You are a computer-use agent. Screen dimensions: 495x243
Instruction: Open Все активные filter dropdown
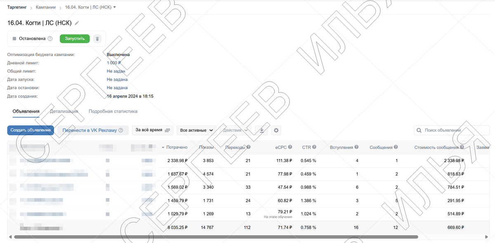tap(196, 130)
